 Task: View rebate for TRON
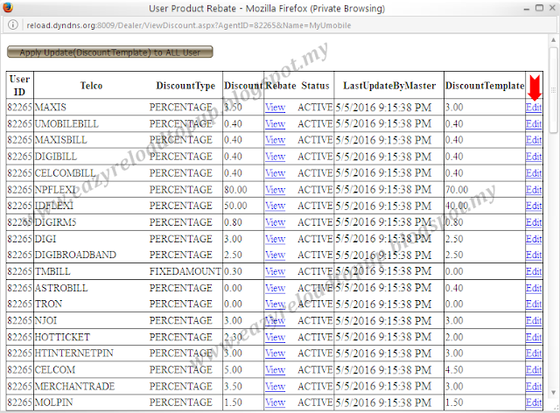click(x=275, y=304)
